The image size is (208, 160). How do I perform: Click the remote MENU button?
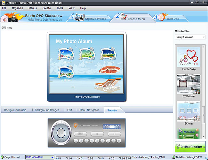pyautogui.click(x=80, y=134)
